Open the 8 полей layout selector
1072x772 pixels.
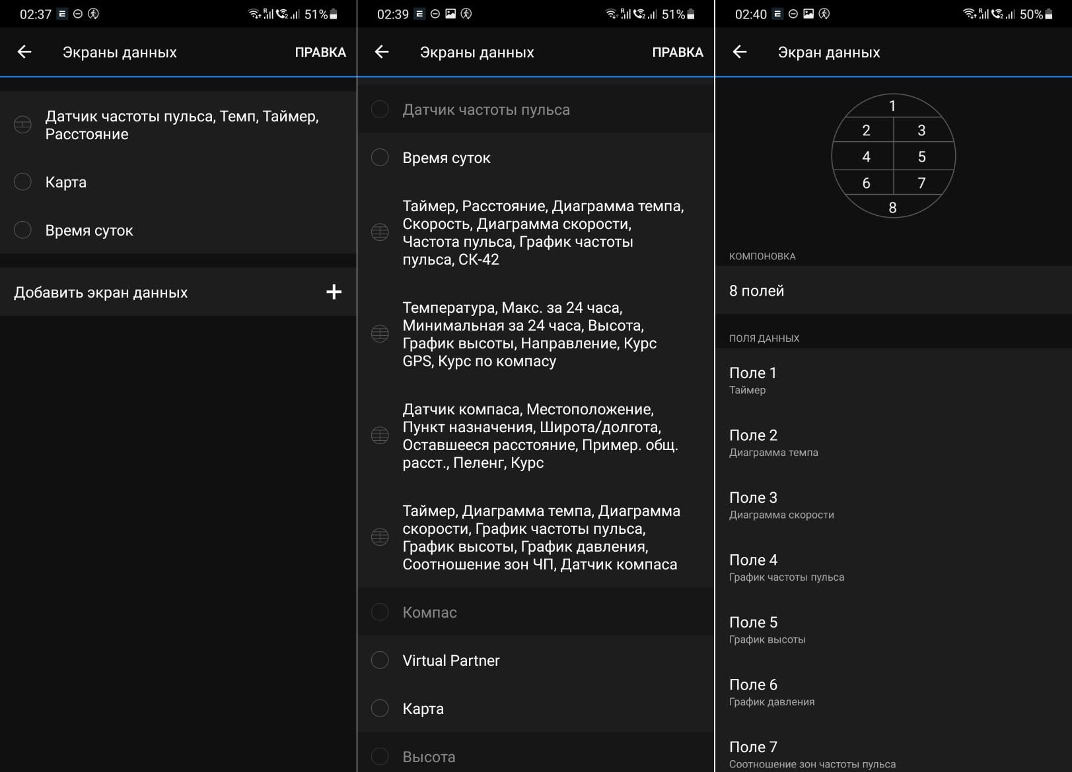coord(893,290)
